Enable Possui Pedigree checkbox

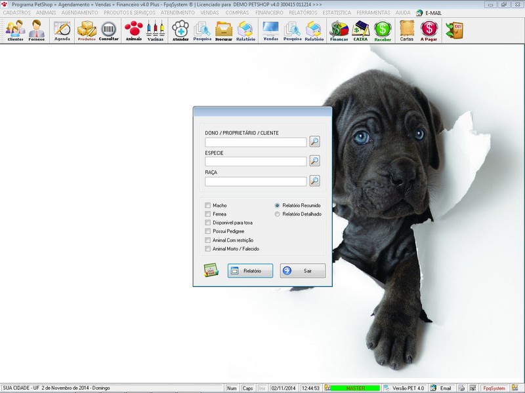207,231
